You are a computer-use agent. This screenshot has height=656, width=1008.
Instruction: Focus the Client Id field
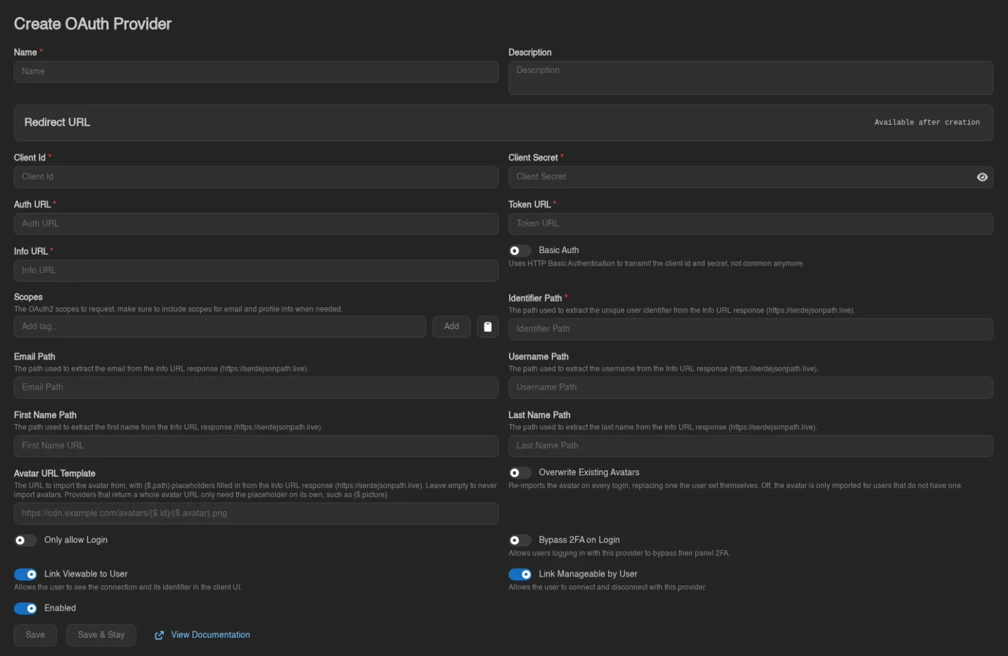256,177
